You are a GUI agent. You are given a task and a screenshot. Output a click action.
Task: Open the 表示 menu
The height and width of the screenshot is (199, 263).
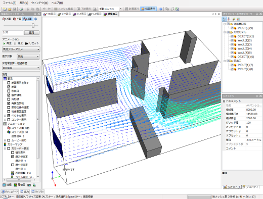(x=24, y=3)
